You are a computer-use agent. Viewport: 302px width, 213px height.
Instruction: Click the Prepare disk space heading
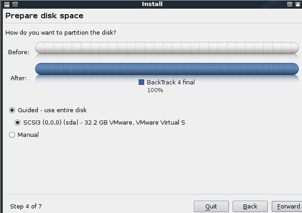click(44, 16)
